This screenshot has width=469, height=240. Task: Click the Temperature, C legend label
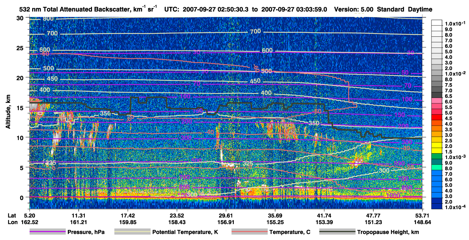[x=290, y=232]
